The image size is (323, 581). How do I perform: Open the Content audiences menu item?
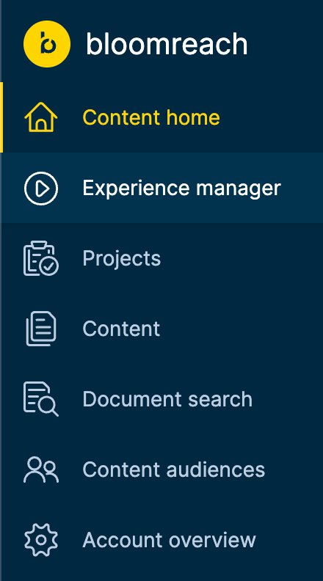tap(161, 469)
